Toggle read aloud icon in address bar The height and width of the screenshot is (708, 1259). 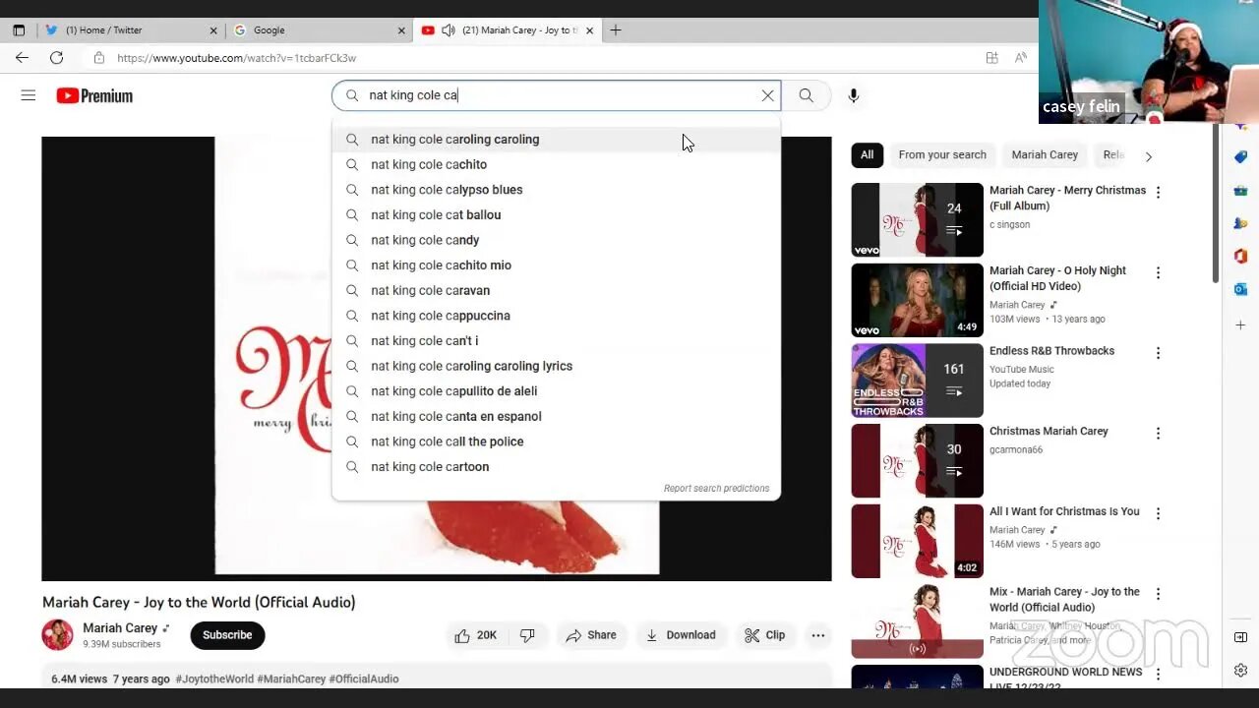1021,58
